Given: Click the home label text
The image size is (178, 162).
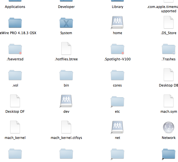Looking at the screenshot, I should (x=117, y=33).
